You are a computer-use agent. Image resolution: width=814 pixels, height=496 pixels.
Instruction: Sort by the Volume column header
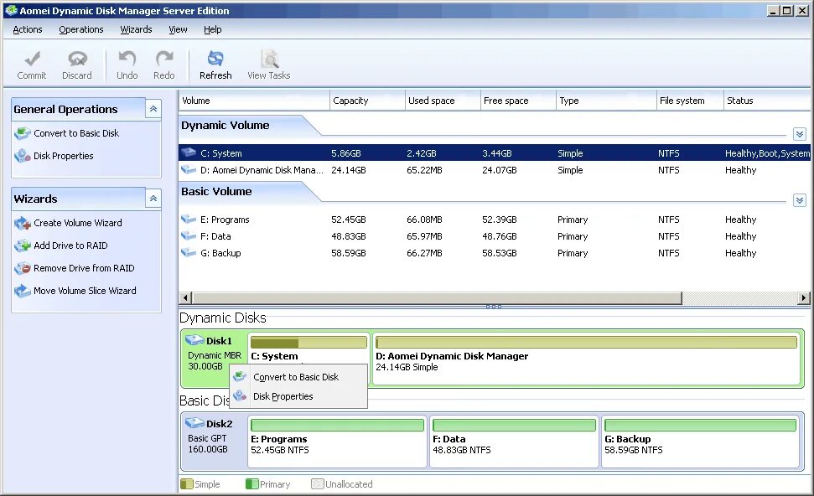[x=254, y=101]
